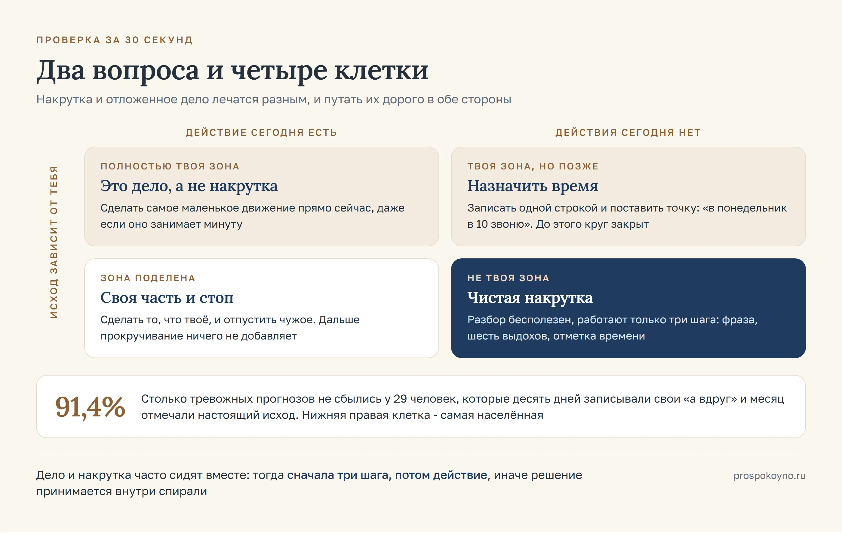Click the label 'НЕ ТВОЯ ЗОНА'
This screenshot has width=842, height=533.
[509, 278]
